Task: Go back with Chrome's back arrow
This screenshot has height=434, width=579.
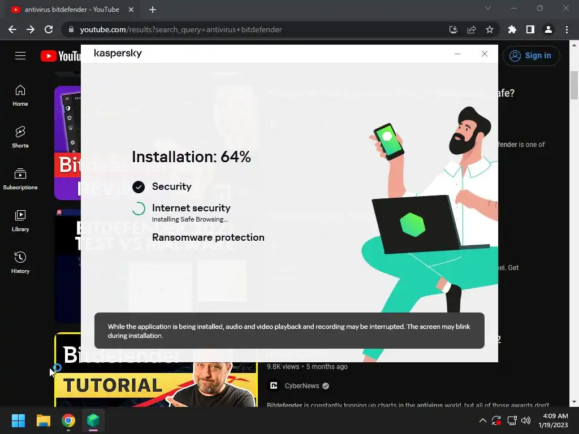Action: click(x=12, y=29)
